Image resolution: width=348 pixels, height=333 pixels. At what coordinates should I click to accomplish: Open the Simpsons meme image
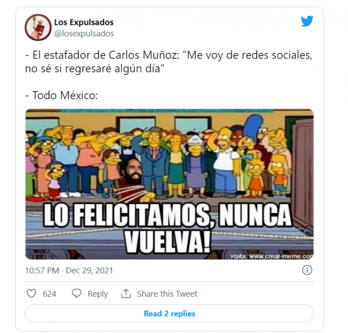tap(169, 184)
